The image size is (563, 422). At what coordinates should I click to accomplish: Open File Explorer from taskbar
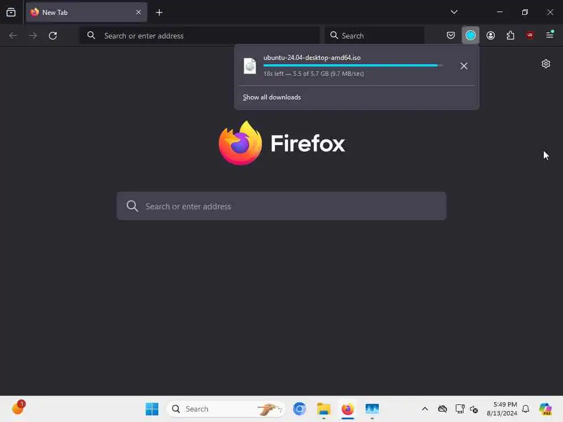click(x=323, y=409)
